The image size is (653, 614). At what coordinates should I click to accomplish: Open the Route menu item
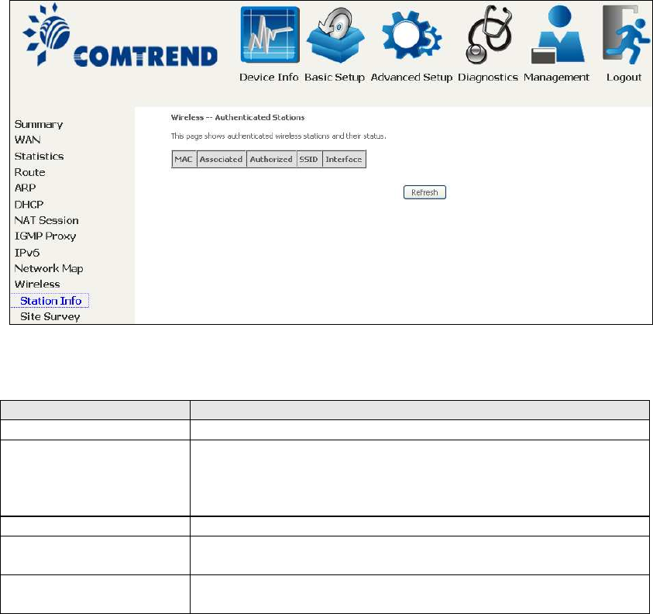pyautogui.click(x=29, y=172)
